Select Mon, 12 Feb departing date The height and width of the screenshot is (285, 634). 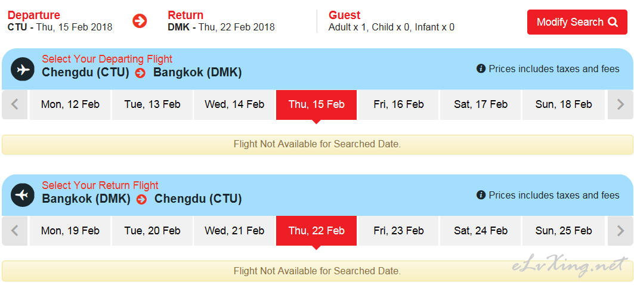pyautogui.click(x=70, y=105)
